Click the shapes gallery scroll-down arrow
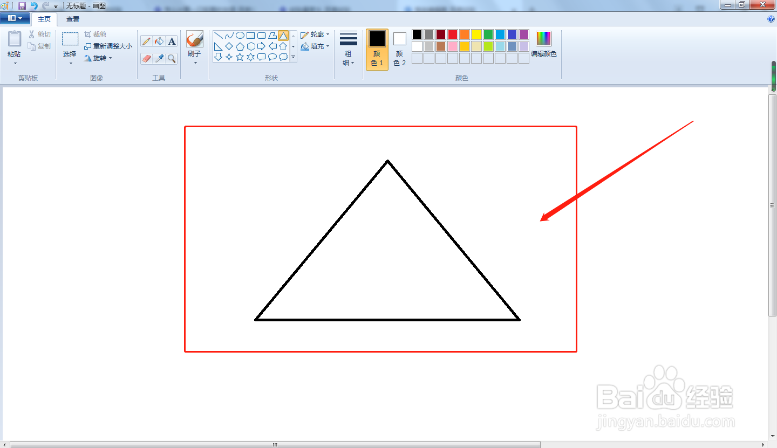The height and width of the screenshot is (448, 777). tap(294, 46)
